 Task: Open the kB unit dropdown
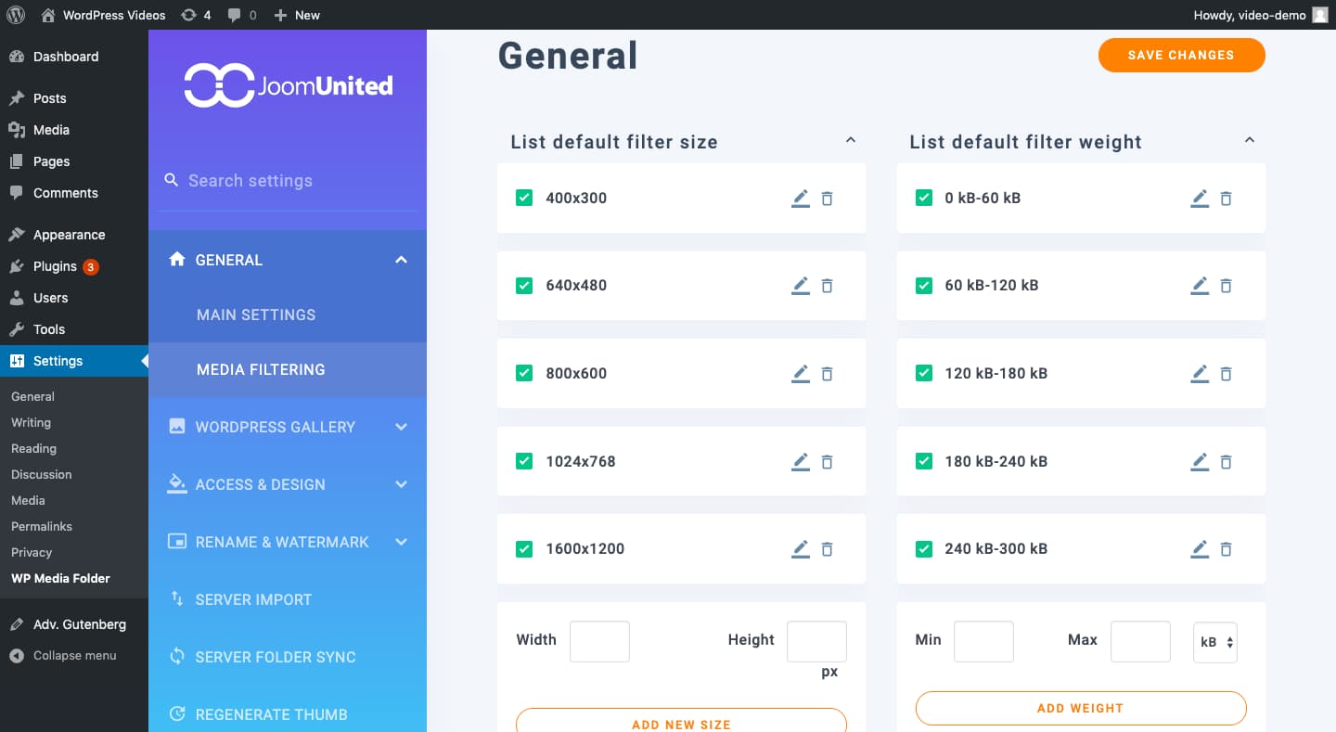pos(1215,641)
